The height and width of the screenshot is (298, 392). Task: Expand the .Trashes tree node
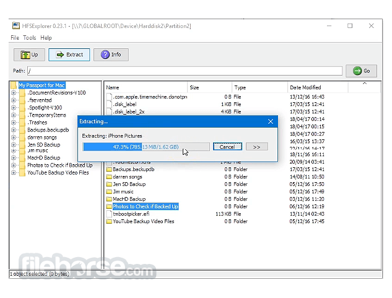click(x=14, y=123)
